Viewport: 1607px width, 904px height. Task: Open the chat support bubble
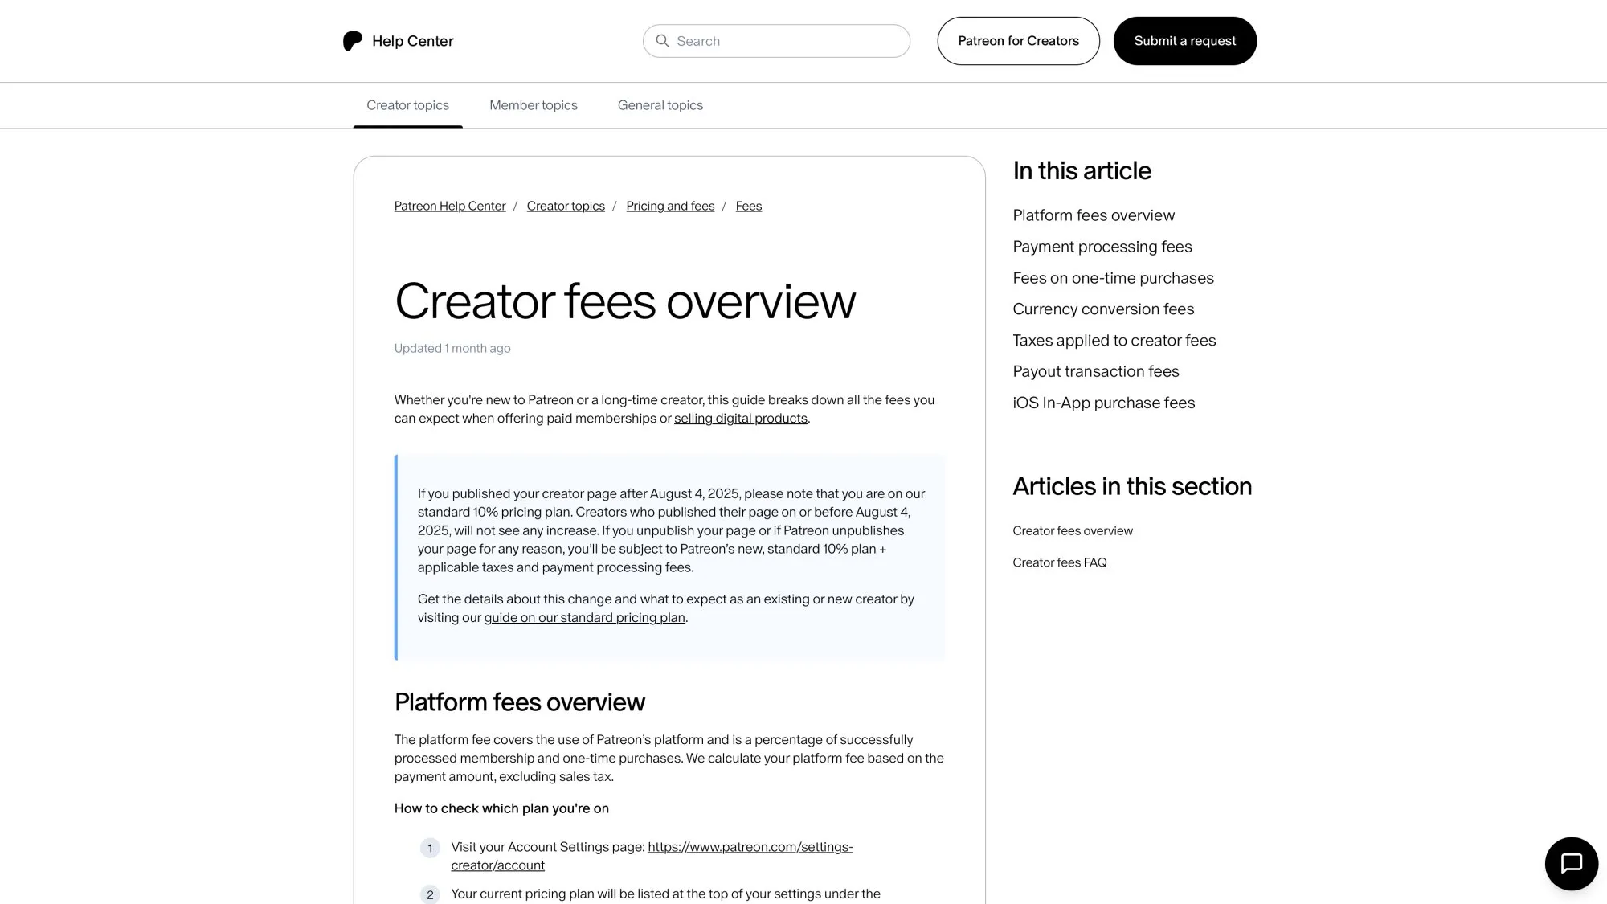[x=1571, y=863]
